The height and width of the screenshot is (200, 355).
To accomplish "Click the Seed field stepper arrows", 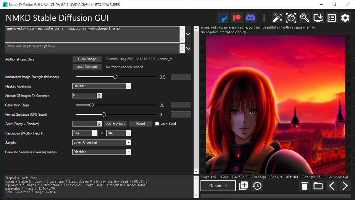I will click(99, 124).
